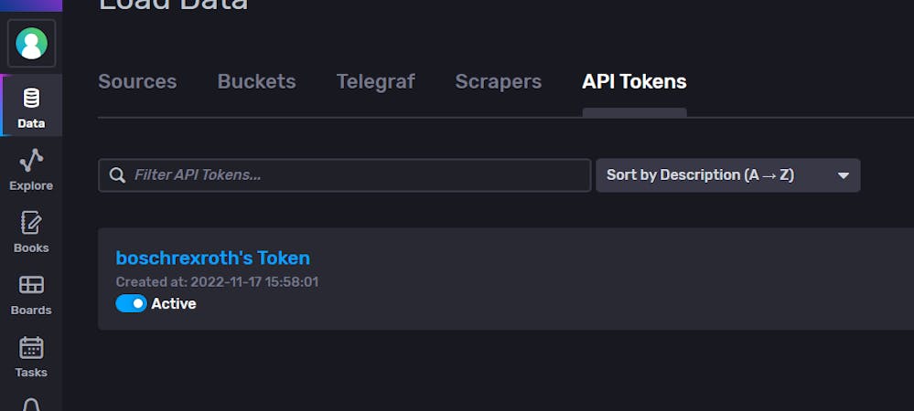
Task: Open the Explore graph icon
Action: [x=31, y=160]
